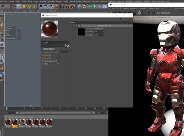
Task: Open the Sampling dropdown
Action: 99,29
